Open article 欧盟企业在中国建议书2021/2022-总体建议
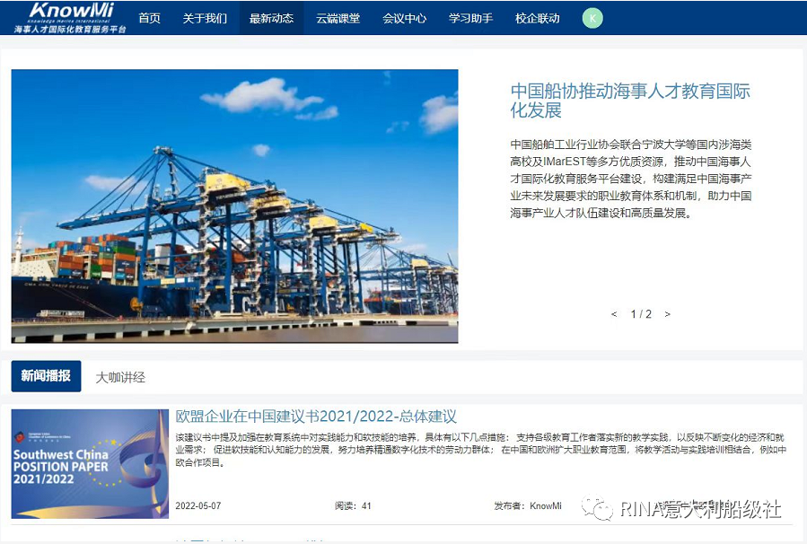The width and height of the screenshot is (807, 544). (316, 416)
